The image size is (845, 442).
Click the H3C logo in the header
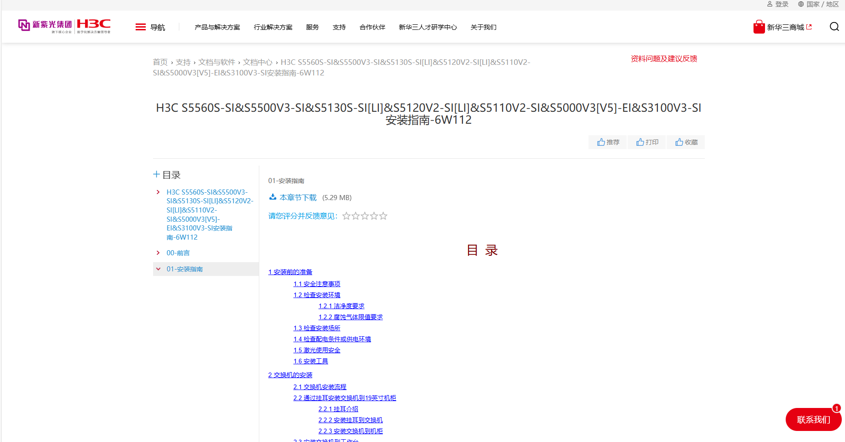94,26
